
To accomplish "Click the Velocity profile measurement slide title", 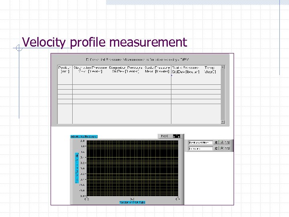I will point(104,42).
